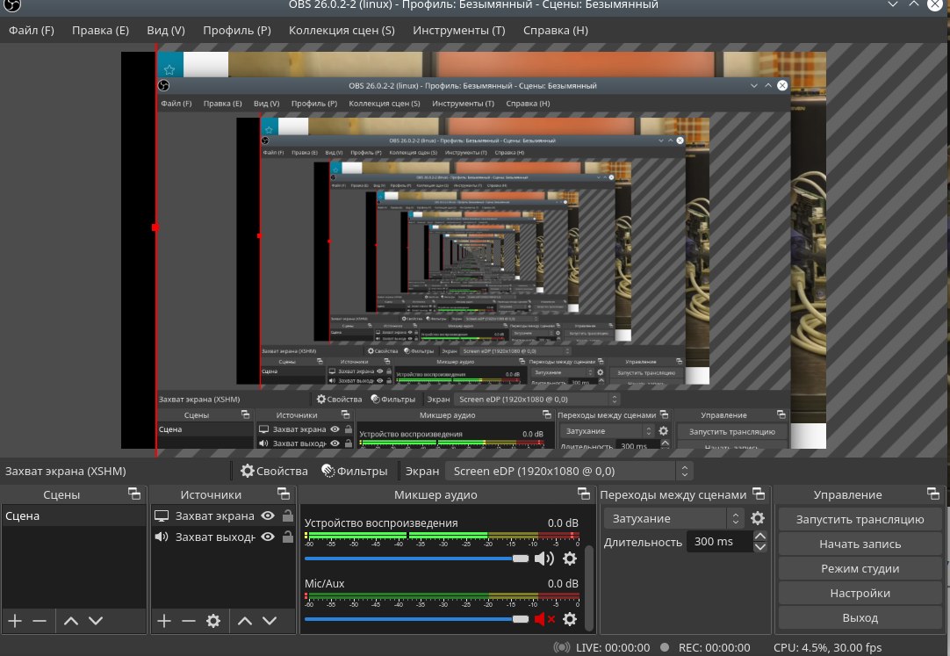
Task: Pop out the Управление dock panel
Action: coord(933,494)
